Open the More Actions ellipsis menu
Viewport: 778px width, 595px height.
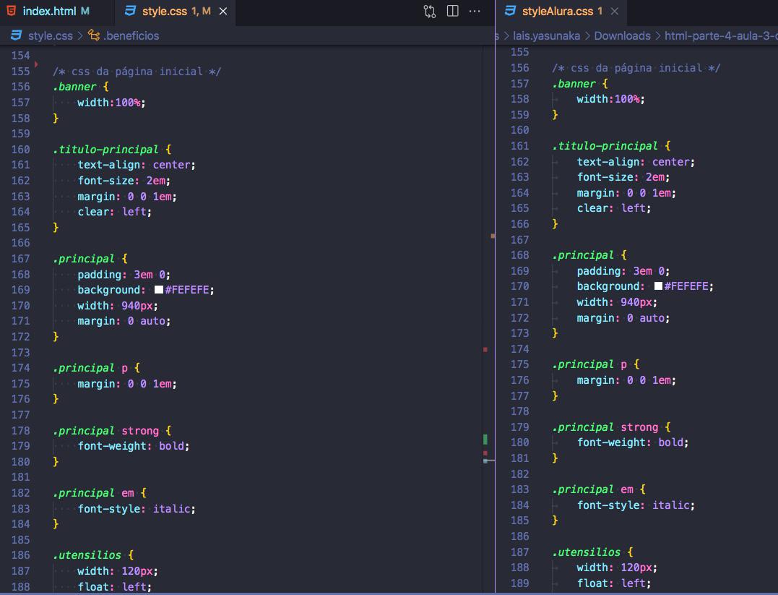click(475, 11)
